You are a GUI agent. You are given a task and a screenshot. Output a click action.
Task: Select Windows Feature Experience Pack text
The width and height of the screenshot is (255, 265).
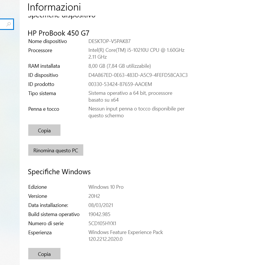point(126,236)
